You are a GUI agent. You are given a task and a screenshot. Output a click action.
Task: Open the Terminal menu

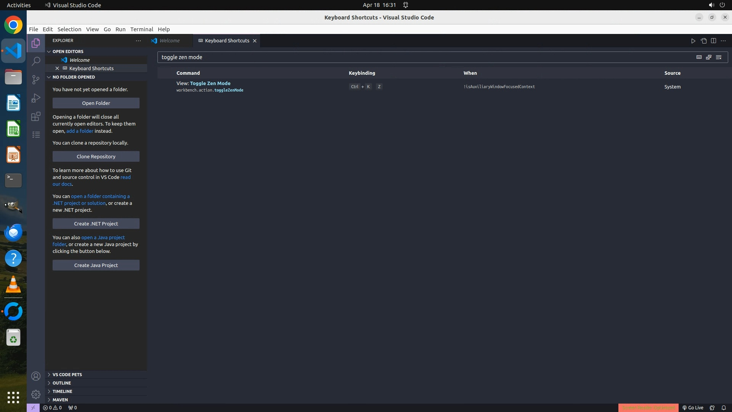[141, 29]
